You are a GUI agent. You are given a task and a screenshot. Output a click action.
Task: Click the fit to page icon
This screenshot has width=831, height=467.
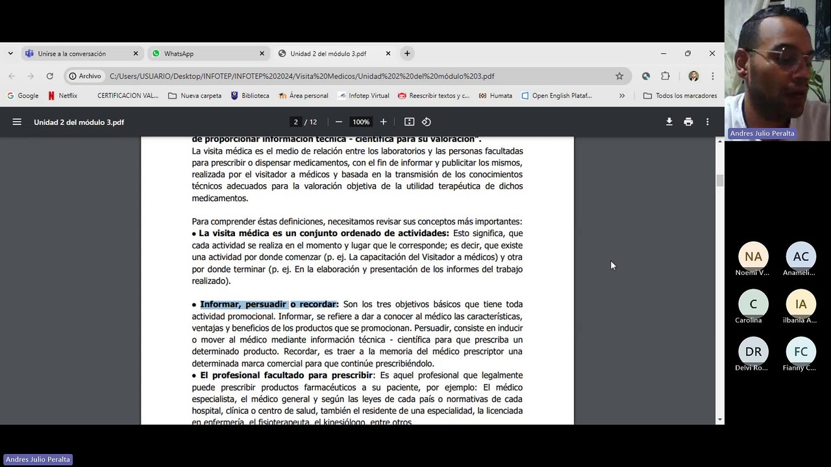click(409, 122)
